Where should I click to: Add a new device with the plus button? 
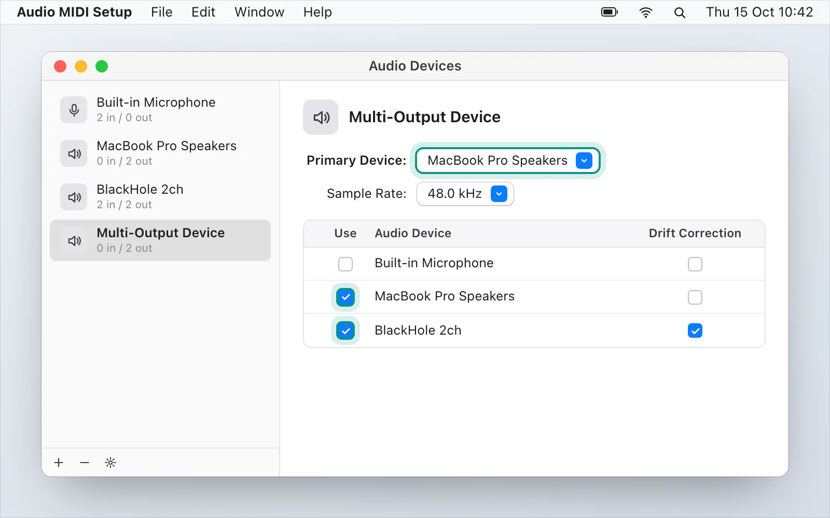(x=59, y=463)
